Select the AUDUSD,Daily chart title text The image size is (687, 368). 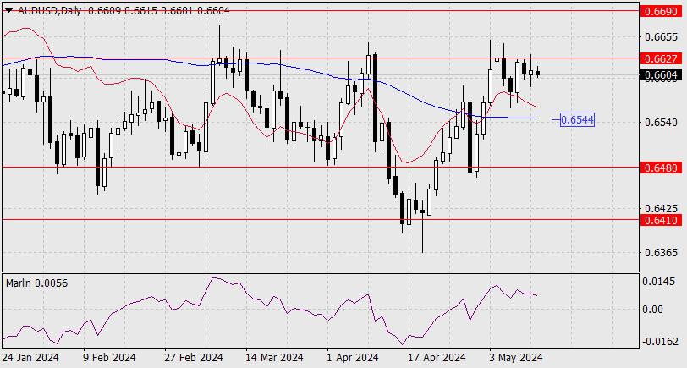click(x=50, y=11)
